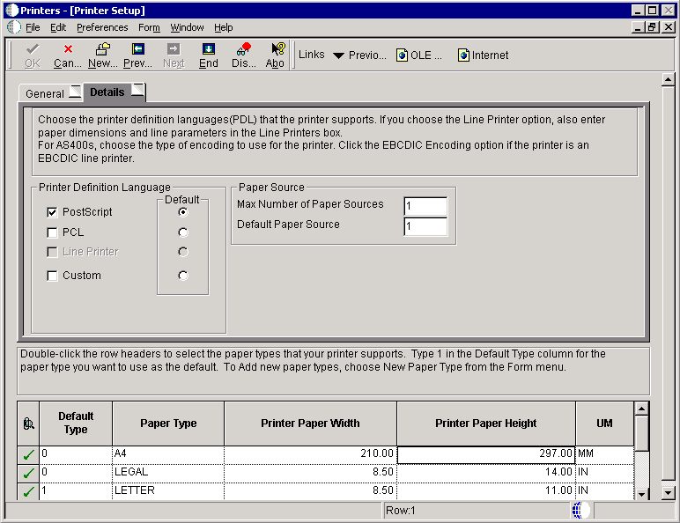Click the Default Type column header
Viewport: 680px width, 523px height.
76,424
